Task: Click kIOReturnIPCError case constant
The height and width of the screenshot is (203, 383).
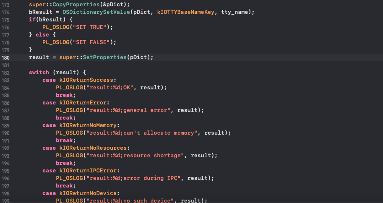Action: 89,171
